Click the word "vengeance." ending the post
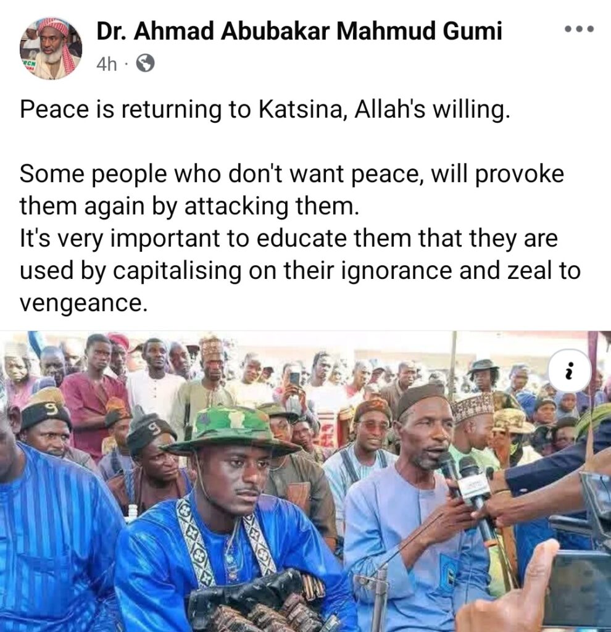 [83, 303]
